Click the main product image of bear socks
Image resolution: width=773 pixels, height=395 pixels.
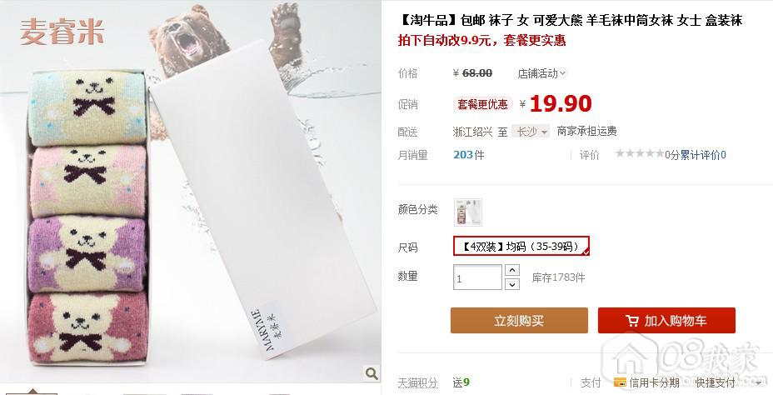(190, 192)
